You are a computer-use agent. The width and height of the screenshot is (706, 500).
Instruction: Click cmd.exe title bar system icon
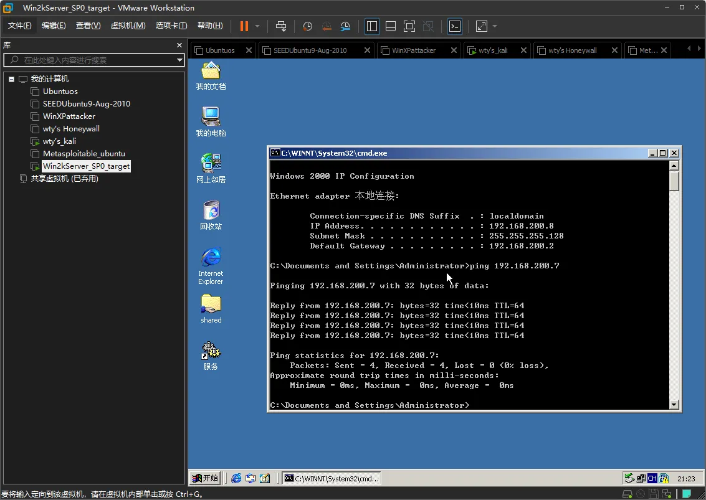(275, 153)
